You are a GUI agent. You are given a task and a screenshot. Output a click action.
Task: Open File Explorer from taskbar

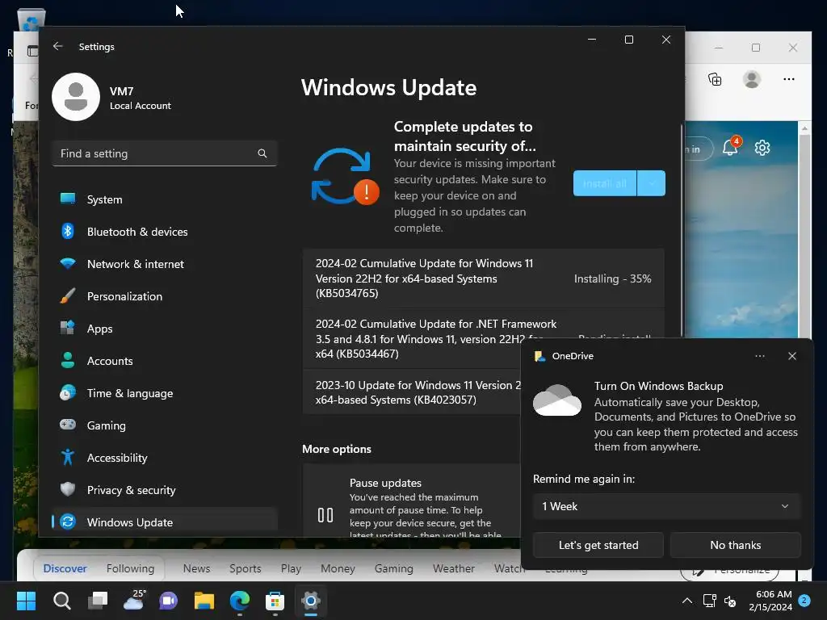[x=204, y=601]
